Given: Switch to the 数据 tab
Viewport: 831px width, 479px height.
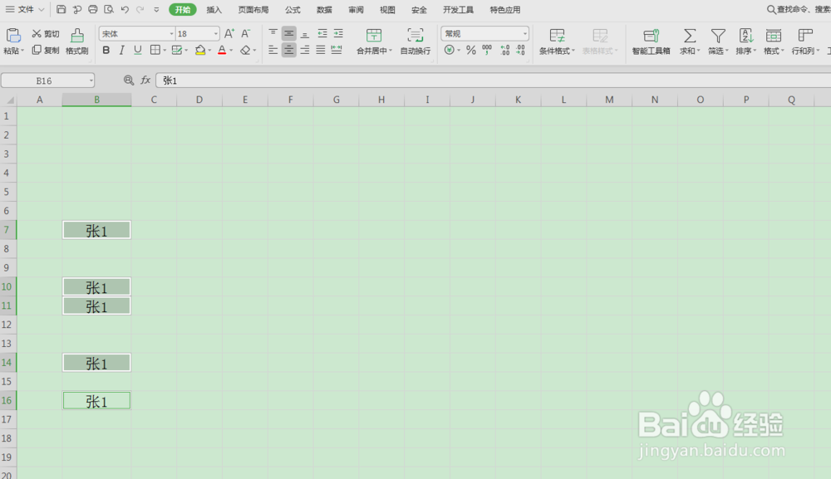Looking at the screenshot, I should point(324,9).
